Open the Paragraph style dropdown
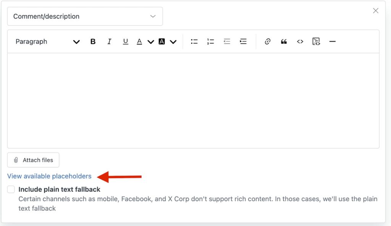The height and width of the screenshot is (226, 391). click(x=47, y=42)
